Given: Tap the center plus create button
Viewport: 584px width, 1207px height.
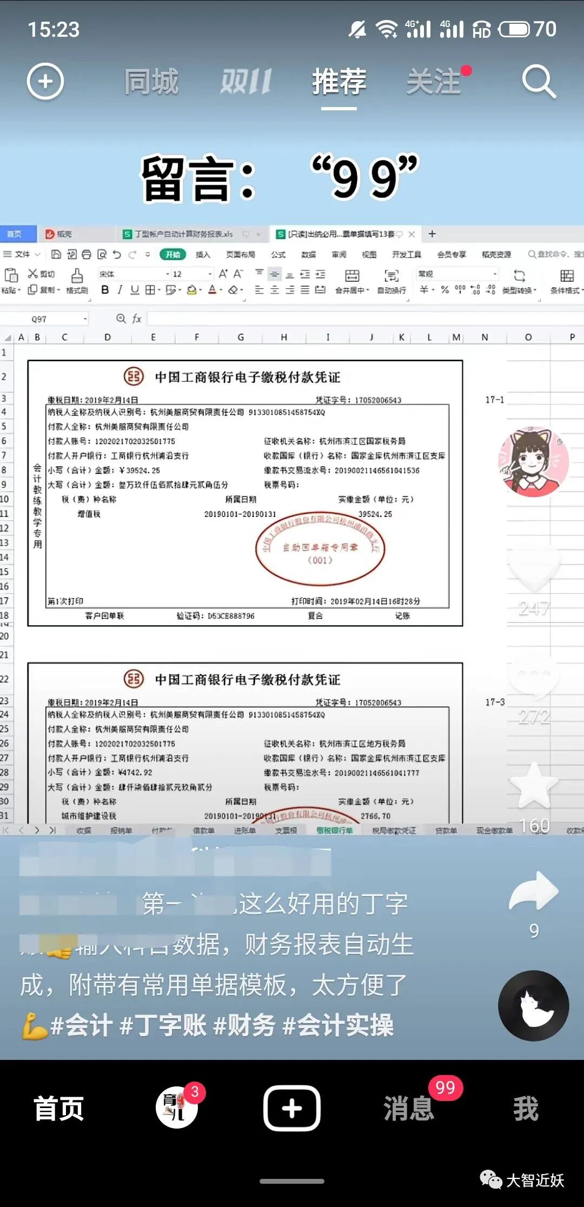Looking at the screenshot, I should click(292, 1108).
